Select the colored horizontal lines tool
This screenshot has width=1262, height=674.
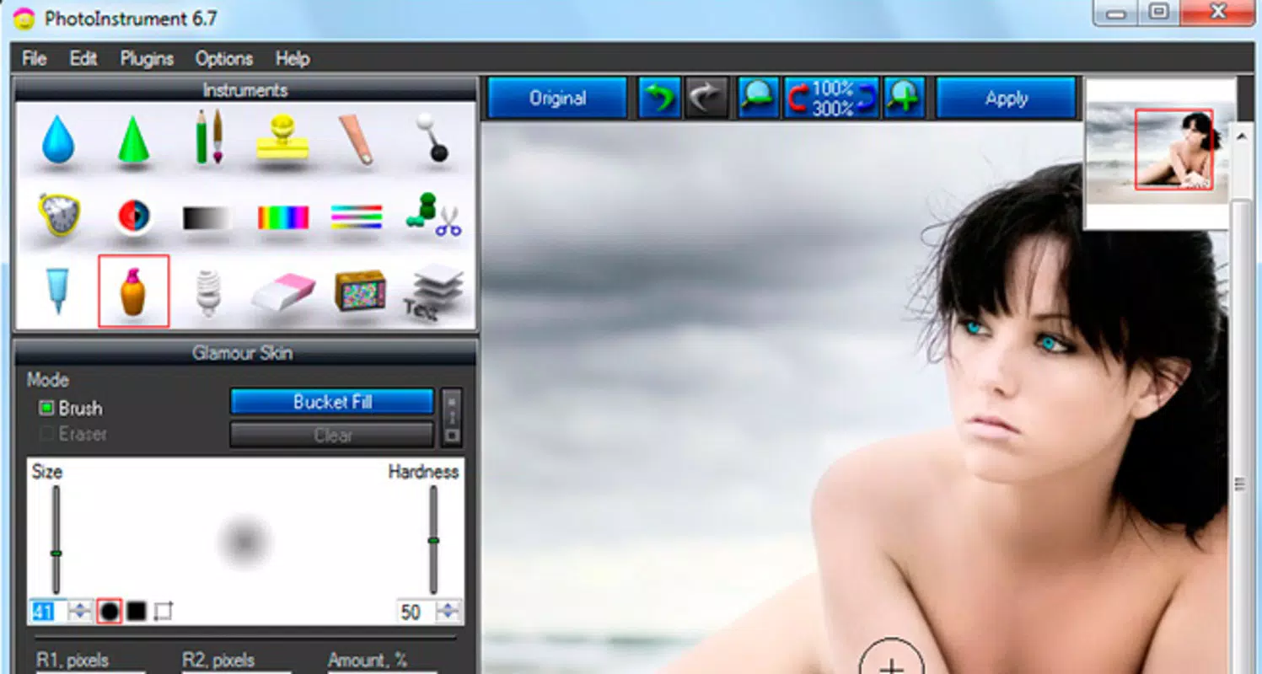coord(357,217)
